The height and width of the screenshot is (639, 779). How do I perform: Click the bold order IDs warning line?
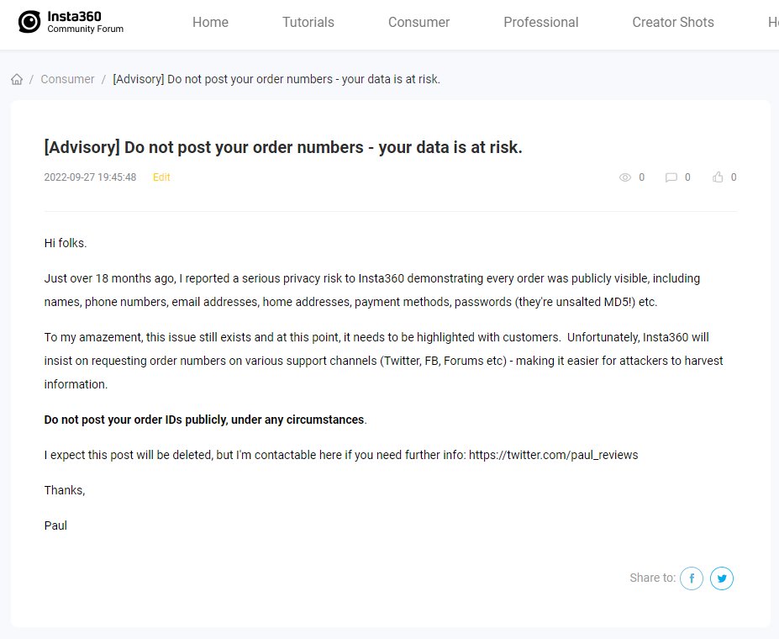coord(205,420)
